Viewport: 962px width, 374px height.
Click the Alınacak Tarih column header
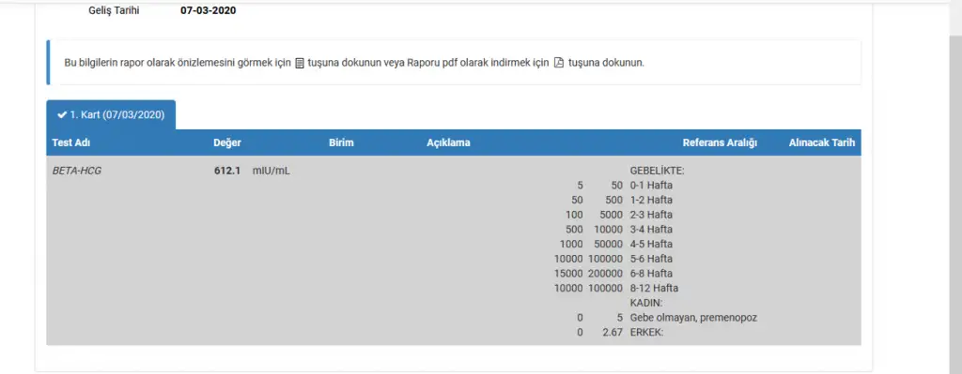[x=821, y=142]
